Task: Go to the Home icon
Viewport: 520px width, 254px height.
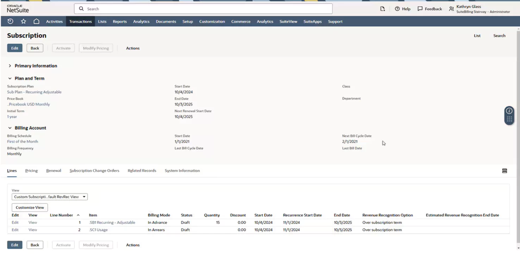Action: click(x=37, y=21)
